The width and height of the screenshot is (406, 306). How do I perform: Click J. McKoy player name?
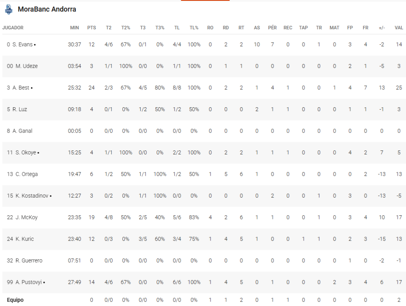[27, 217]
